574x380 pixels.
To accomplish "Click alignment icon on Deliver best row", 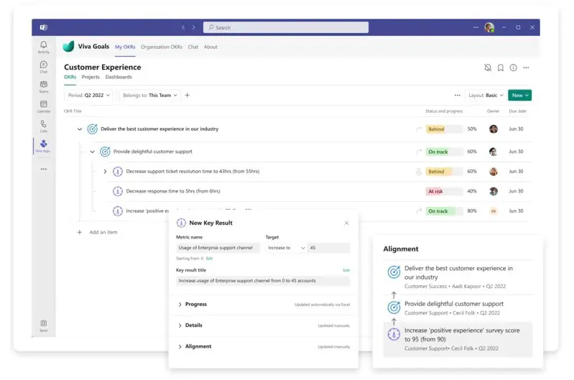I will 419,129.
